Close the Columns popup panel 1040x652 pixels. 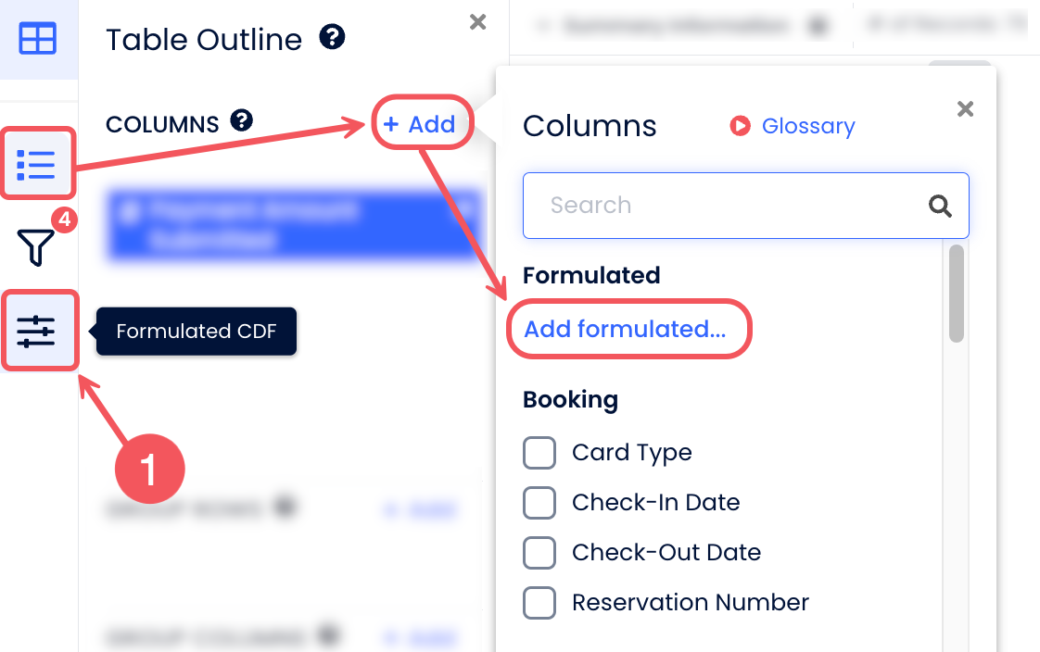(965, 109)
